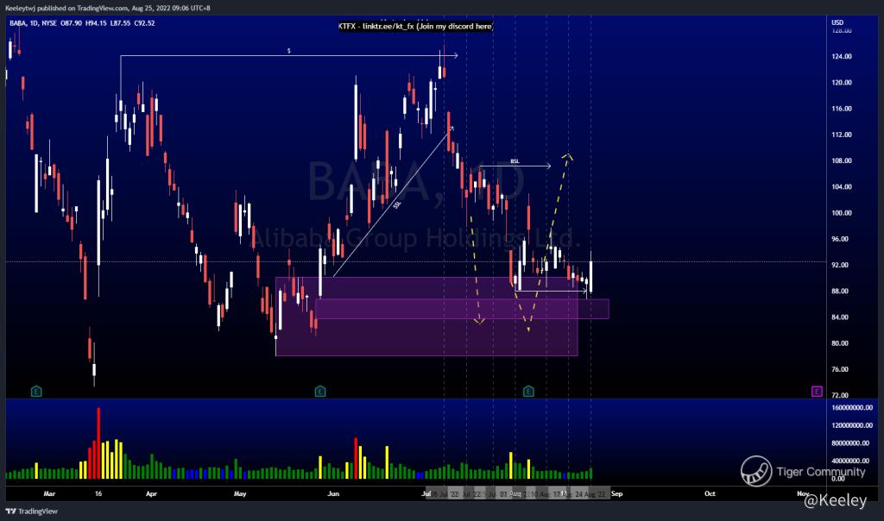884x521 pixels.
Task: Click the purple upcoming earnings E icon
Action: click(x=817, y=392)
